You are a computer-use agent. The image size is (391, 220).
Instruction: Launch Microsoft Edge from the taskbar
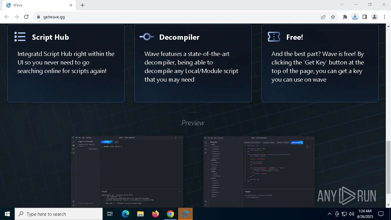(126, 214)
